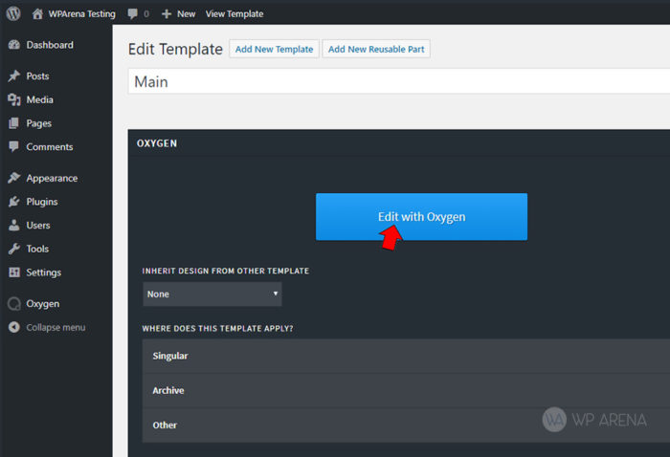670x457 pixels.
Task: Click the Pages icon in sidebar
Action: tap(13, 123)
